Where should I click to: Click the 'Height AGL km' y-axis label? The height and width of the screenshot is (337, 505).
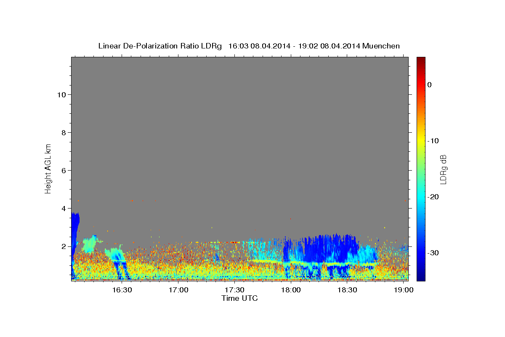48,168
